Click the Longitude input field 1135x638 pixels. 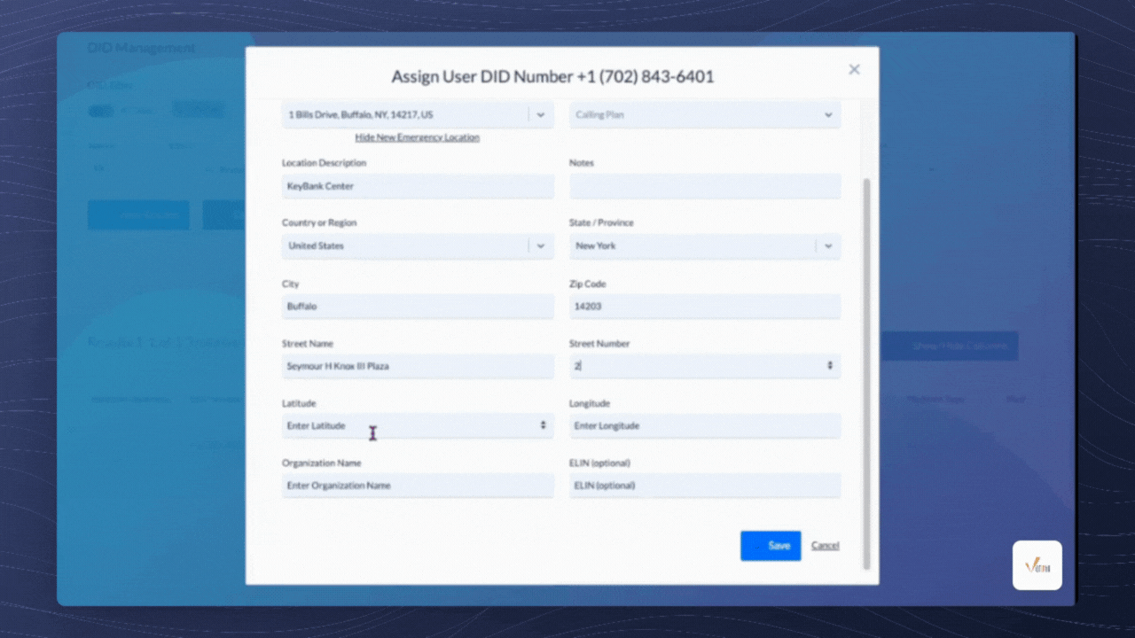pos(704,426)
